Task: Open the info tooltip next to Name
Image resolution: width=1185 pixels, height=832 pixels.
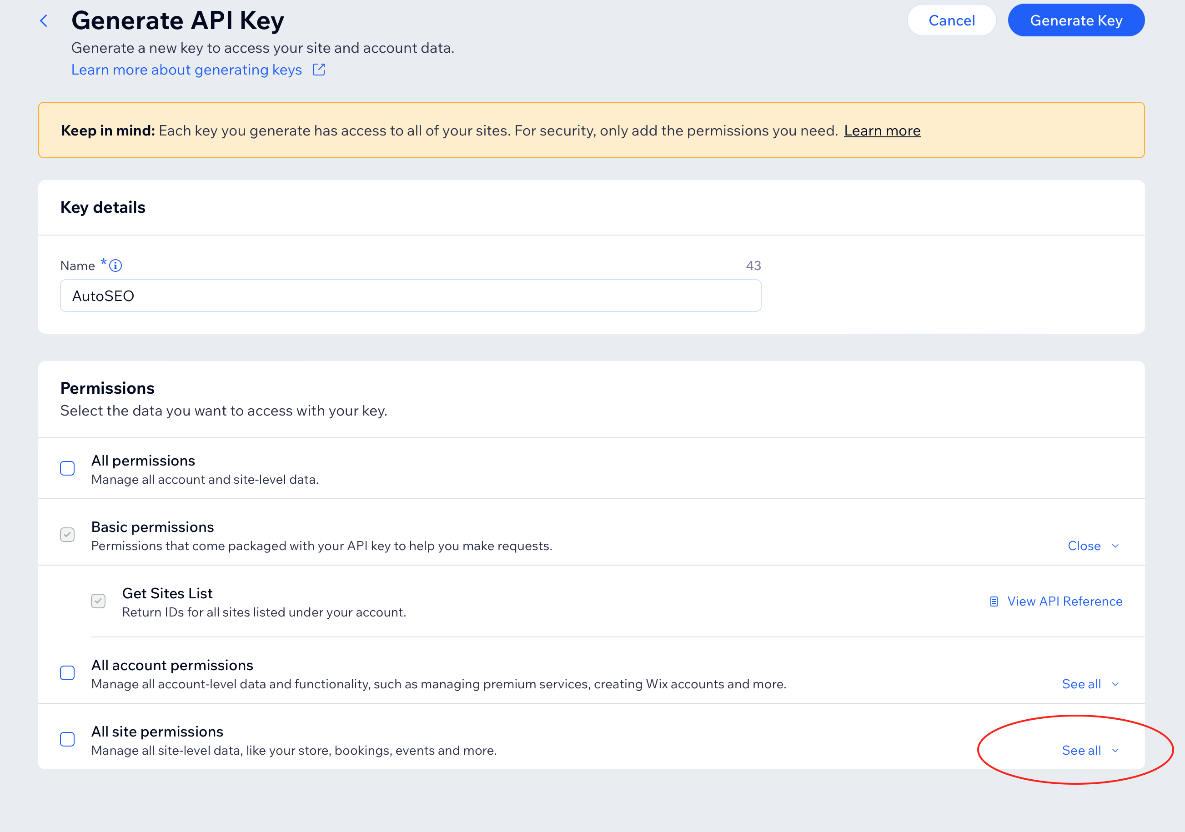Action: (x=115, y=266)
